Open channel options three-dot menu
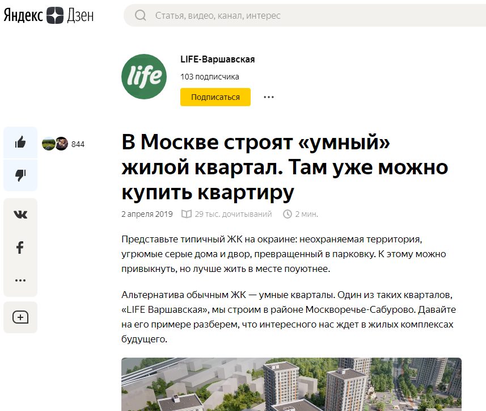The height and width of the screenshot is (411, 486). 269,97
